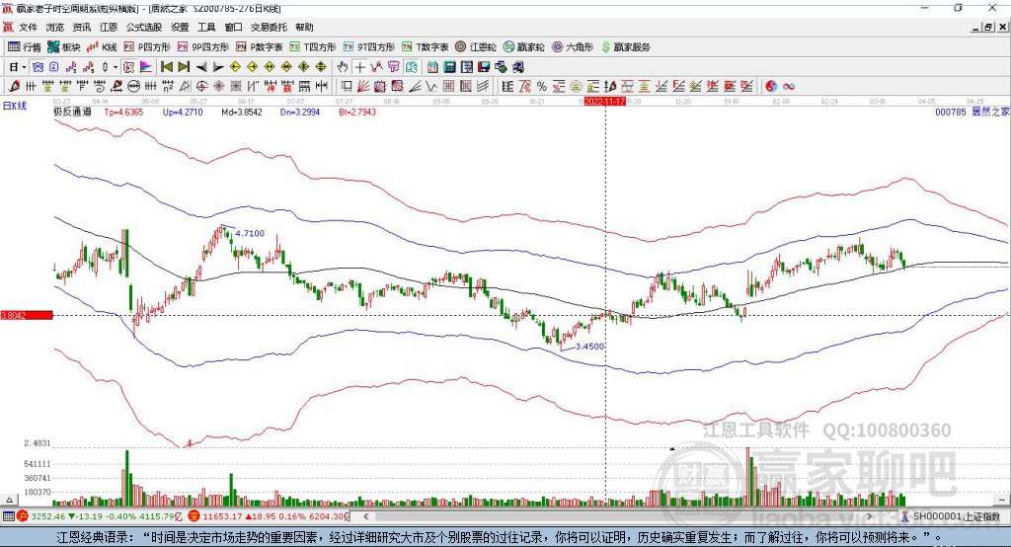Click the horizontal scrollbar left arrow
1011x547 pixels.
pyautogui.click(x=365, y=516)
